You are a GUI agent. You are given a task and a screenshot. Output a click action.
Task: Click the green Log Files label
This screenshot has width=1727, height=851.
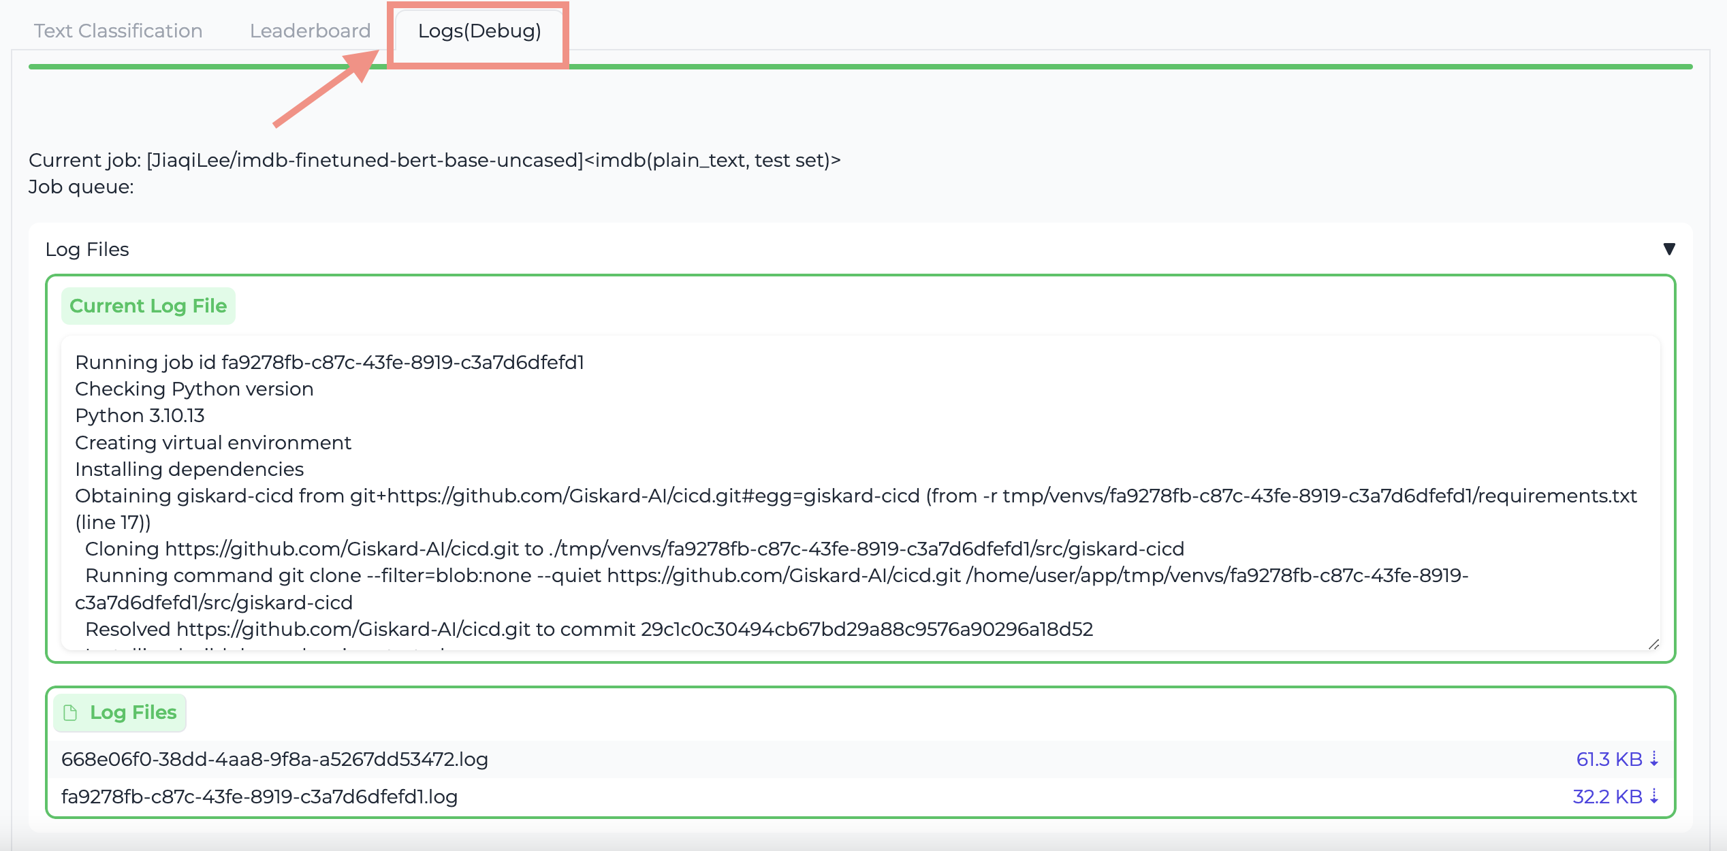coord(120,713)
